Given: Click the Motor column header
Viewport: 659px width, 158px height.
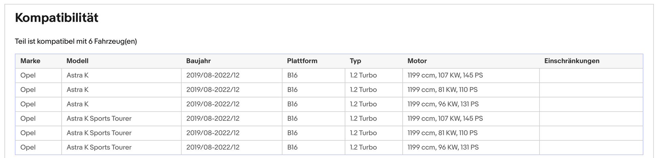Looking at the screenshot, I should pos(417,61).
